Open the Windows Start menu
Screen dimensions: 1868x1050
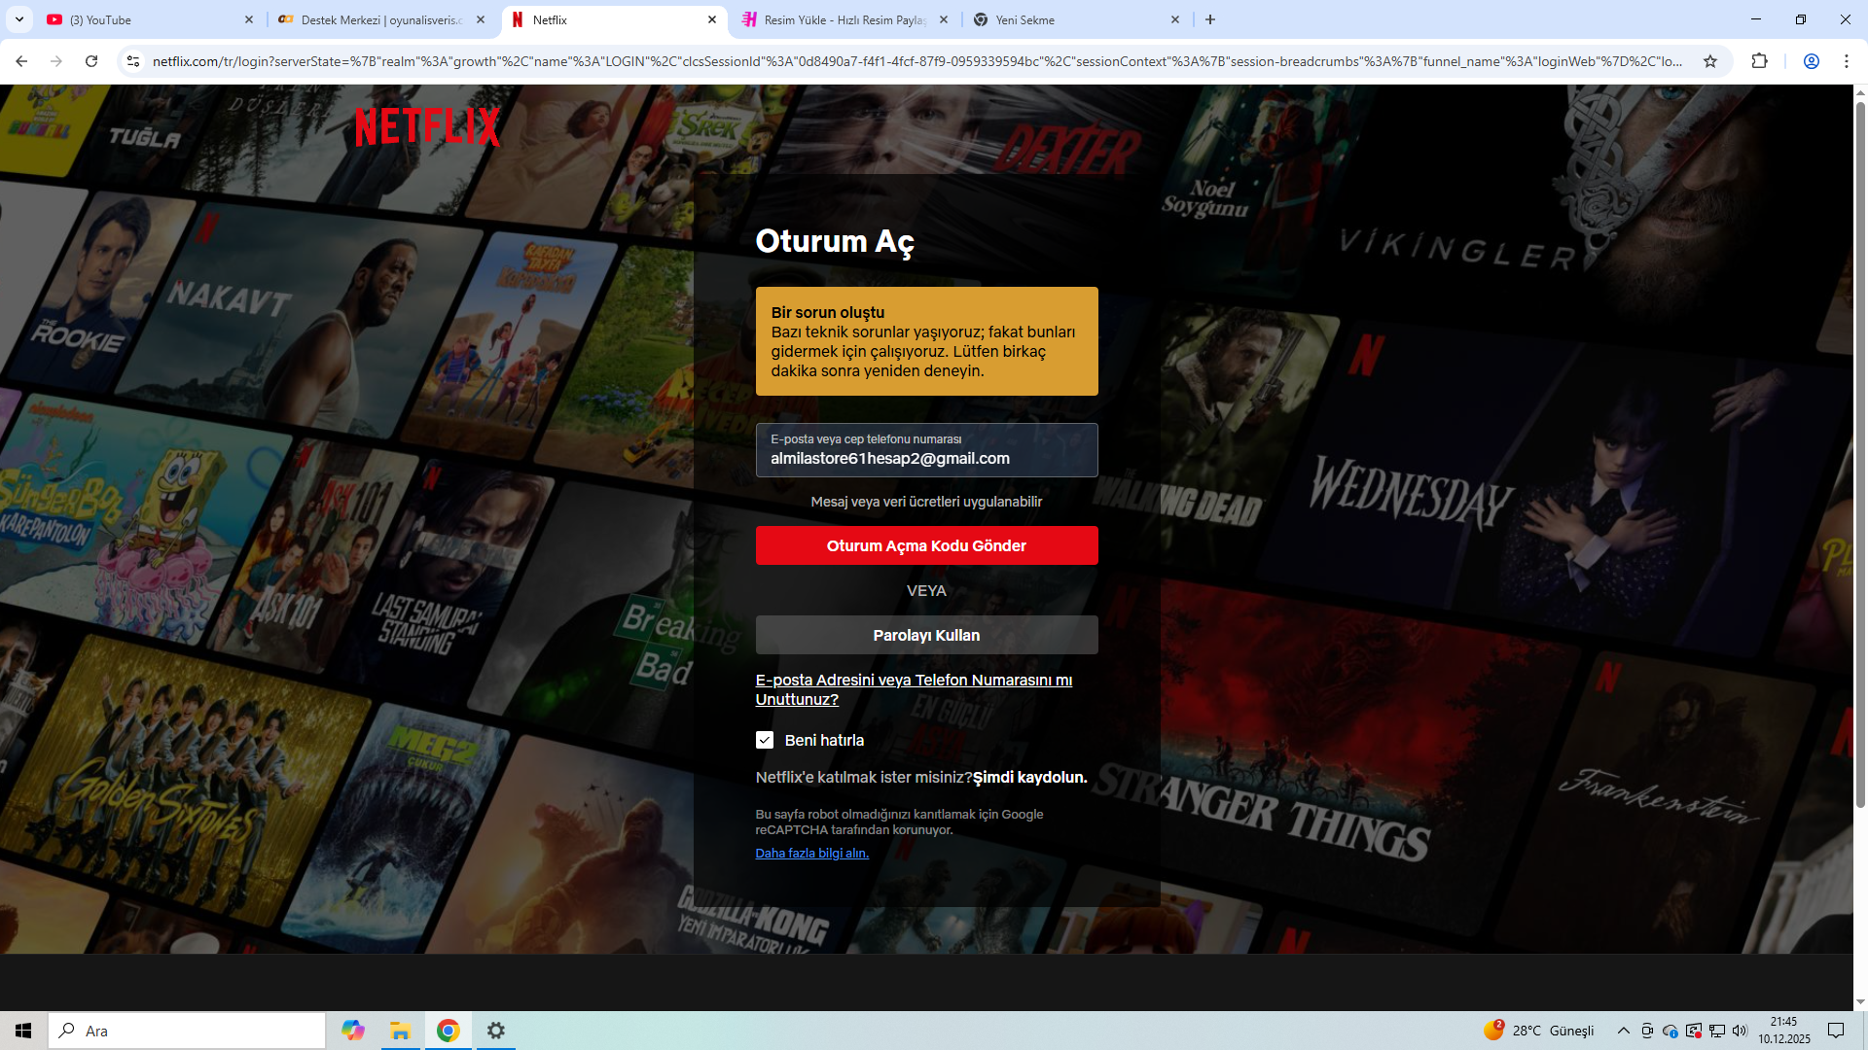coord(23,1031)
